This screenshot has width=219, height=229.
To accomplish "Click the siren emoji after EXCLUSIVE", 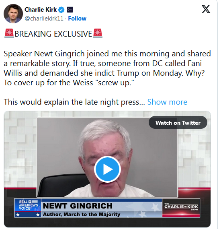I will (98, 33).
